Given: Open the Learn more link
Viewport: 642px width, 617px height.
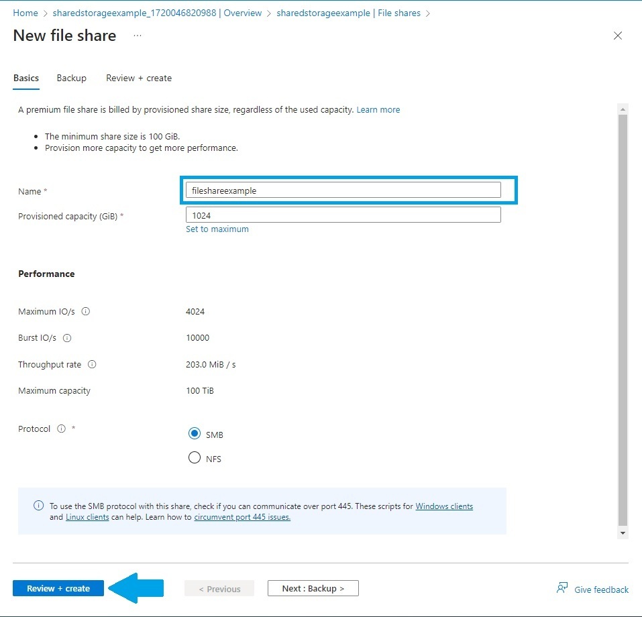Looking at the screenshot, I should coord(378,109).
